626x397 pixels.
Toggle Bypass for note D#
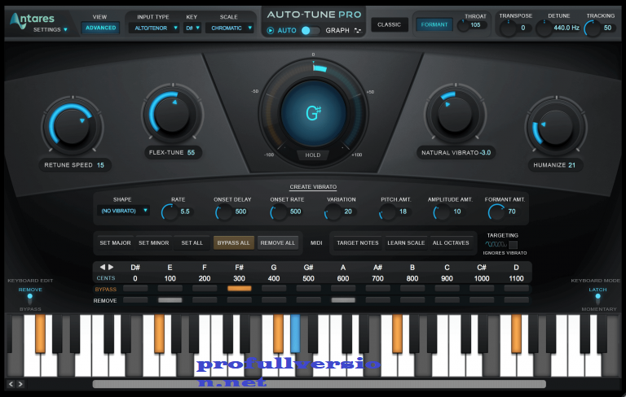(135, 289)
